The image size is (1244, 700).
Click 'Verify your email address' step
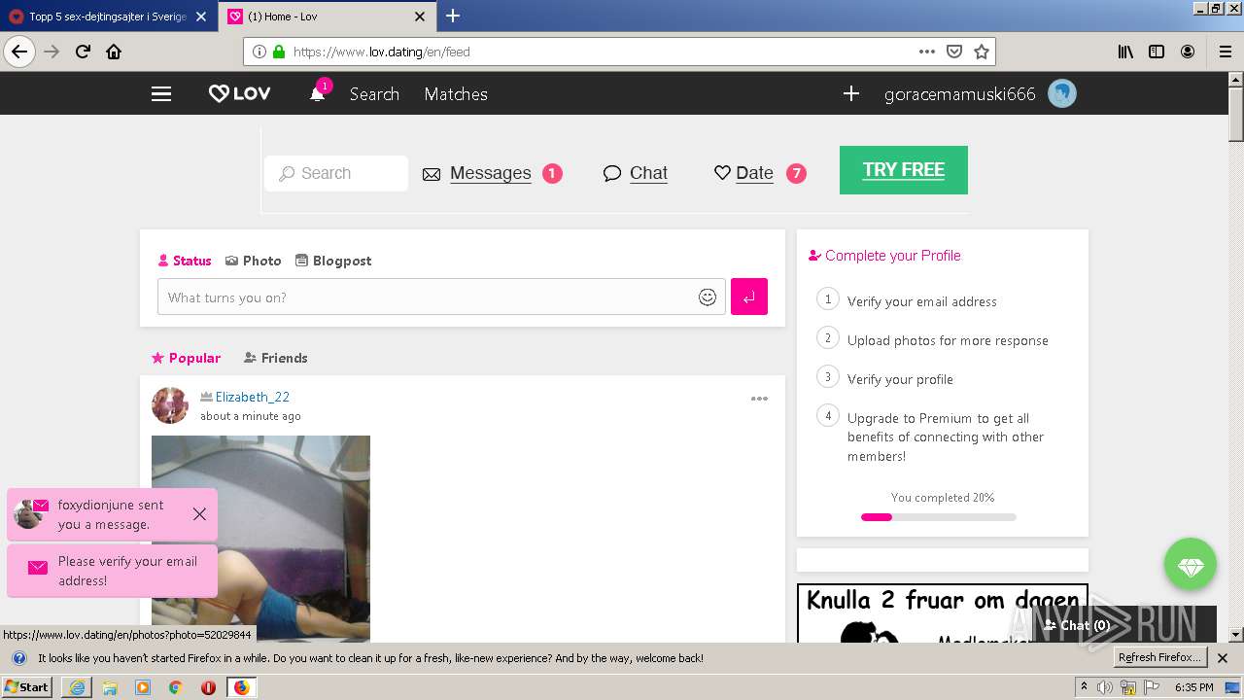pyautogui.click(x=921, y=301)
